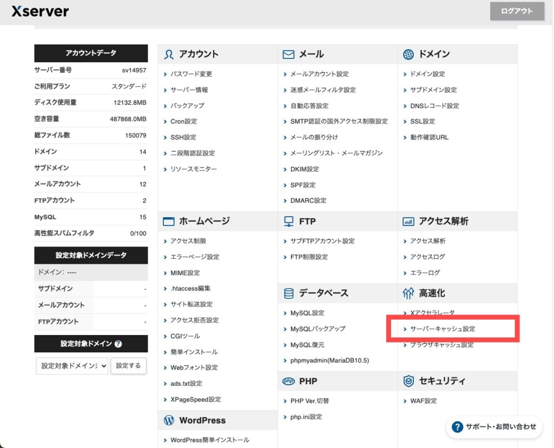Open メールの振り分け
The height and width of the screenshot is (448, 554).
314,137
